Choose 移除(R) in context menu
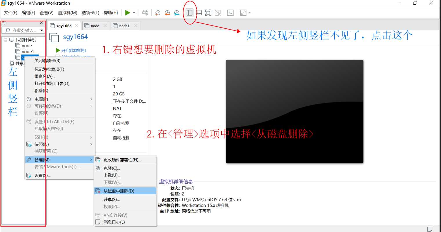 pyautogui.click(x=60, y=90)
